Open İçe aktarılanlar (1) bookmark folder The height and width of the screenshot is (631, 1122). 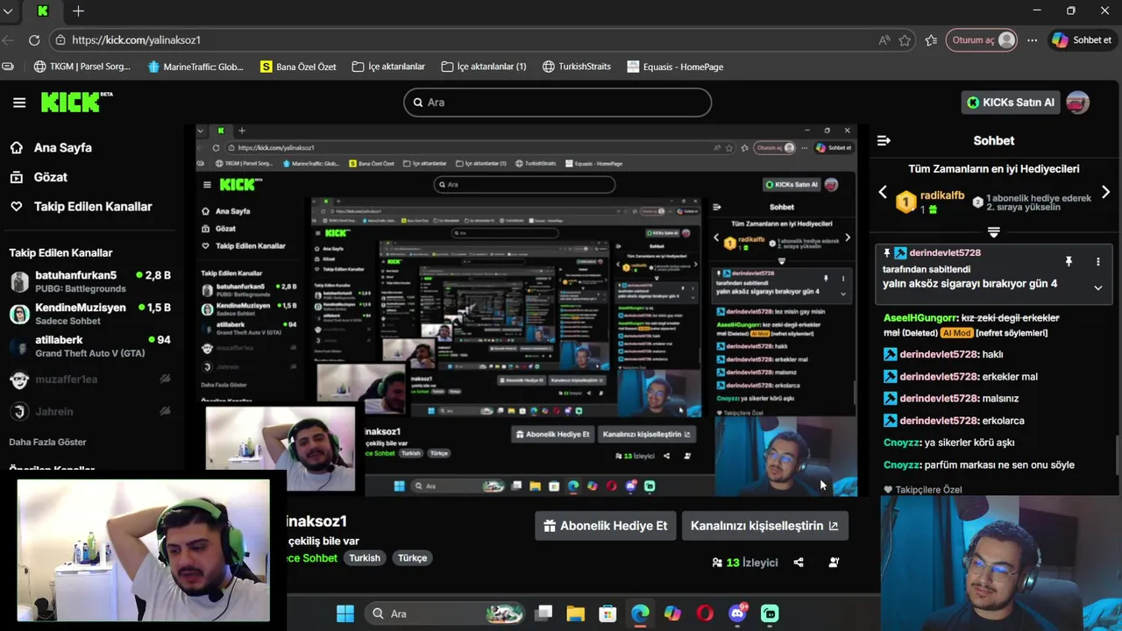point(483,67)
